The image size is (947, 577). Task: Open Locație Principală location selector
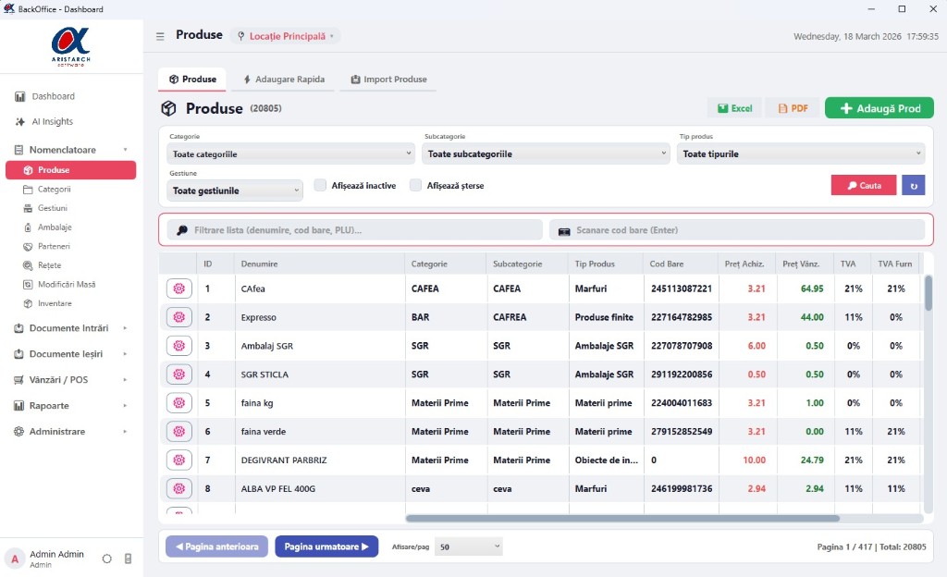click(x=285, y=36)
